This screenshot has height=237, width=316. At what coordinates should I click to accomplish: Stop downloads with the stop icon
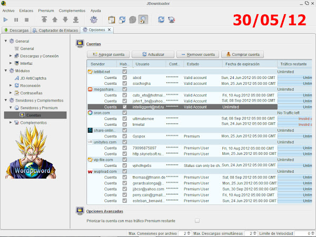[x=26, y=20]
